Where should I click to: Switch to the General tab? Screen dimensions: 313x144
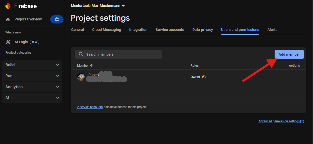78,30
